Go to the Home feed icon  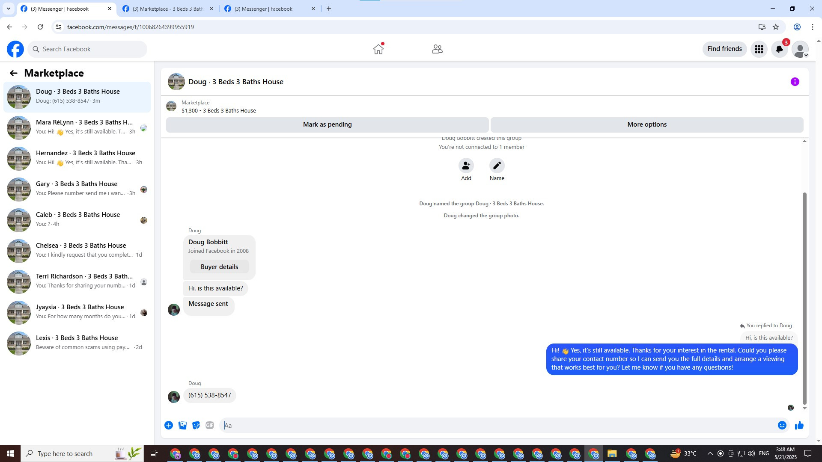click(x=378, y=49)
